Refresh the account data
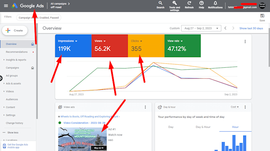Viewport: 270px width, 151px height. point(189,5)
